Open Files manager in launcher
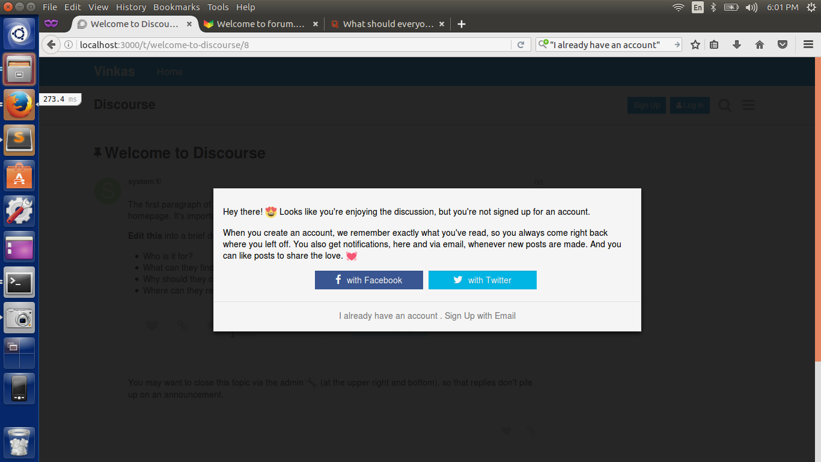821x462 pixels. pos(19,69)
